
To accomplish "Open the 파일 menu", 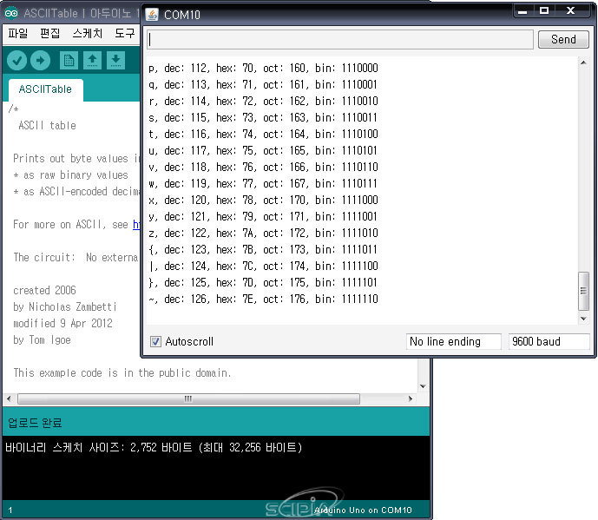I will point(18,34).
